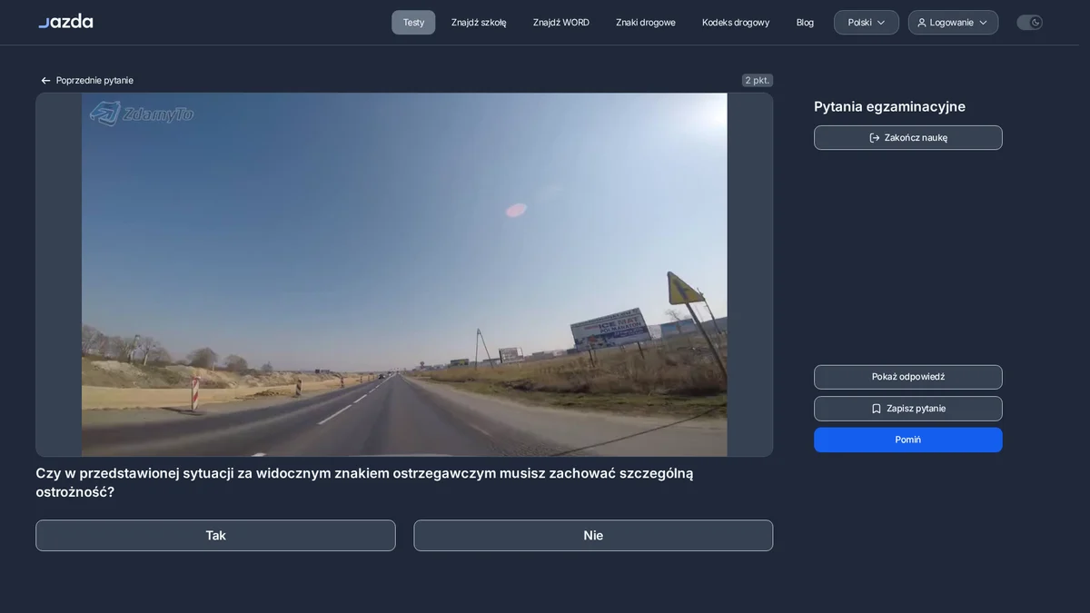Image resolution: width=1090 pixels, height=613 pixels.
Task: Click the bookmark icon in Zapisz pytanie
Action: [877, 409]
